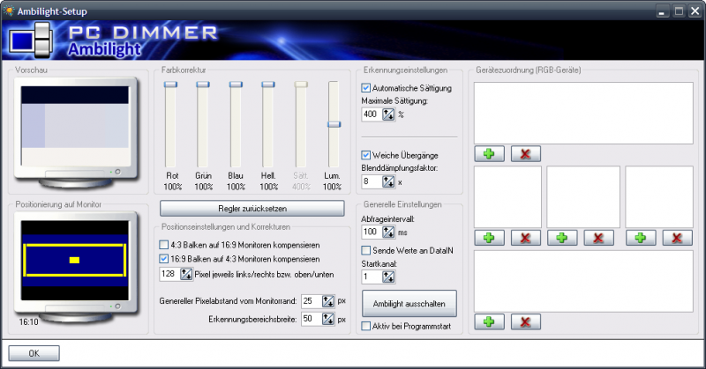
Task: Remove device from right middle device list
Action: tap(677, 238)
